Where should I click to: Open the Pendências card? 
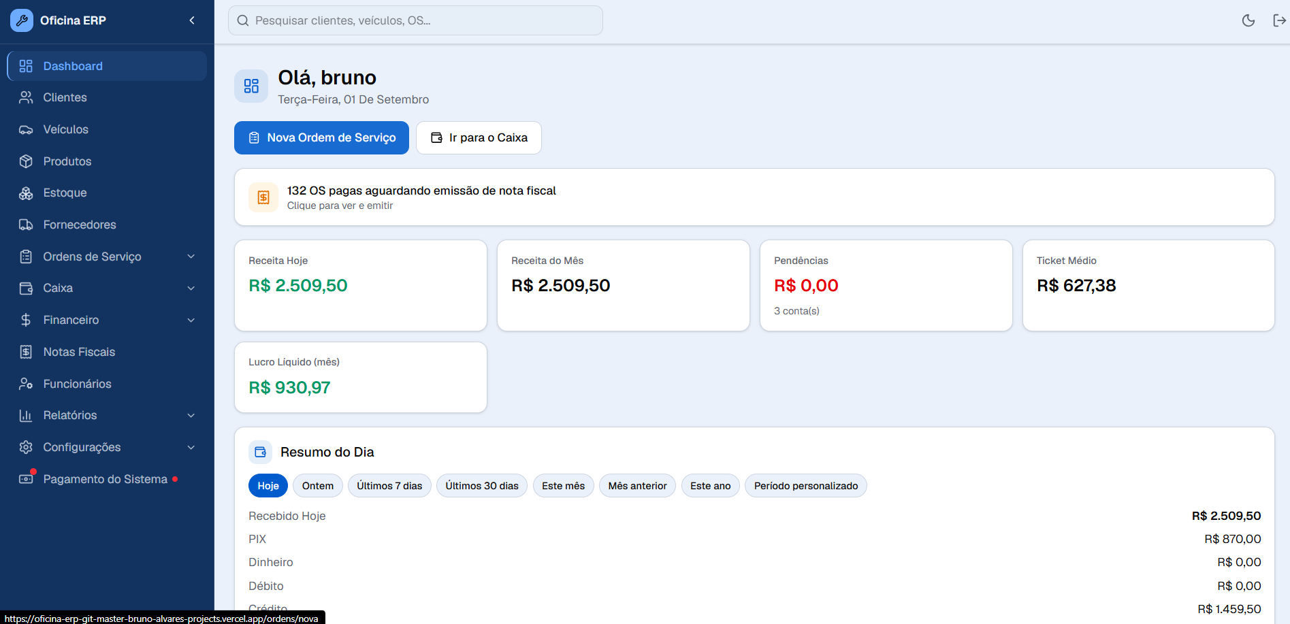(x=886, y=285)
